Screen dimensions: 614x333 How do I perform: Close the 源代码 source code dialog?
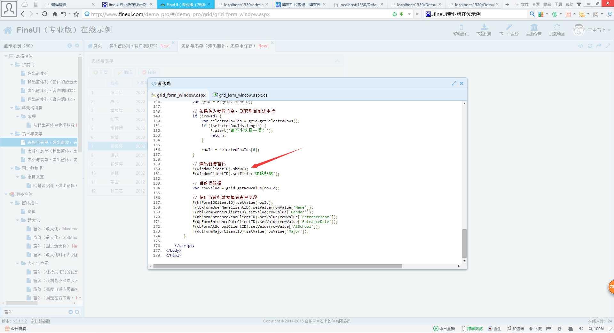(x=461, y=83)
